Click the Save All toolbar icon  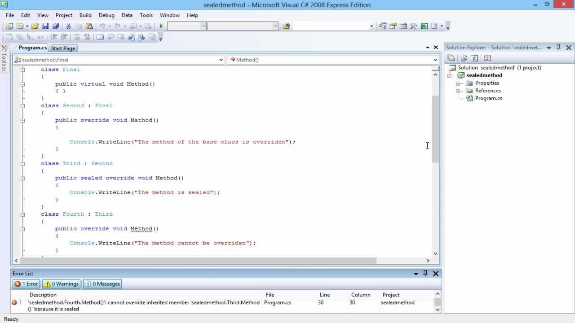click(56, 26)
